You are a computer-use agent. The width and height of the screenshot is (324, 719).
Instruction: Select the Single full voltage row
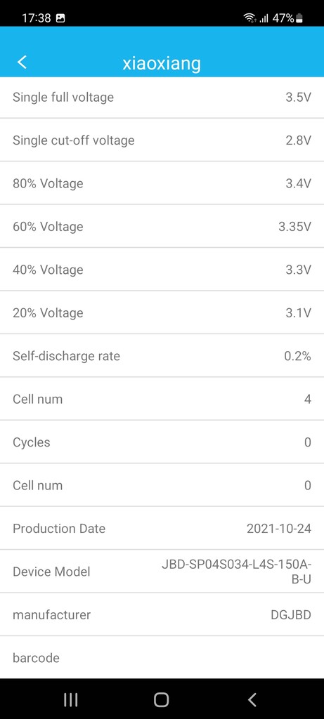coord(162,97)
